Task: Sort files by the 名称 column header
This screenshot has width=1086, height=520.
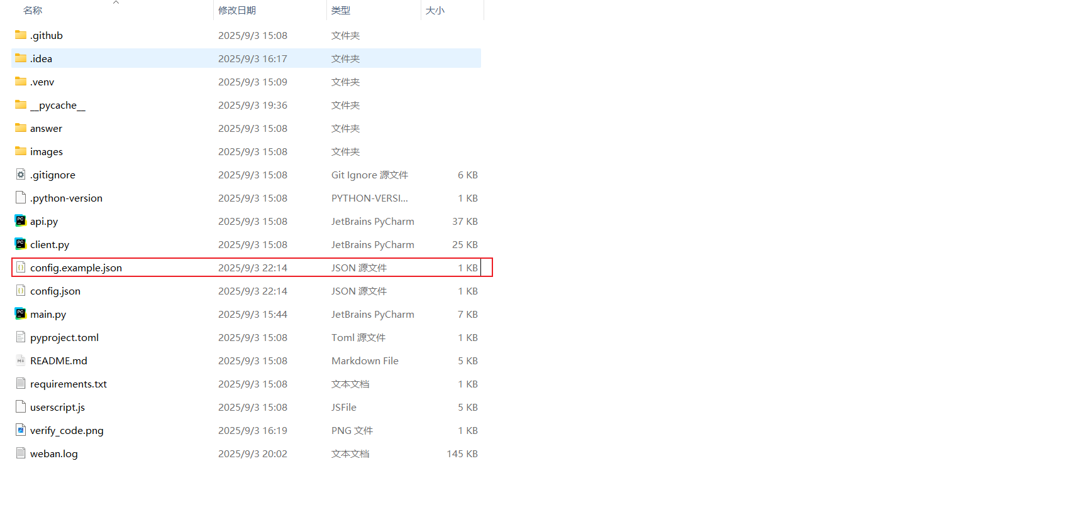Action: pyautogui.click(x=33, y=10)
